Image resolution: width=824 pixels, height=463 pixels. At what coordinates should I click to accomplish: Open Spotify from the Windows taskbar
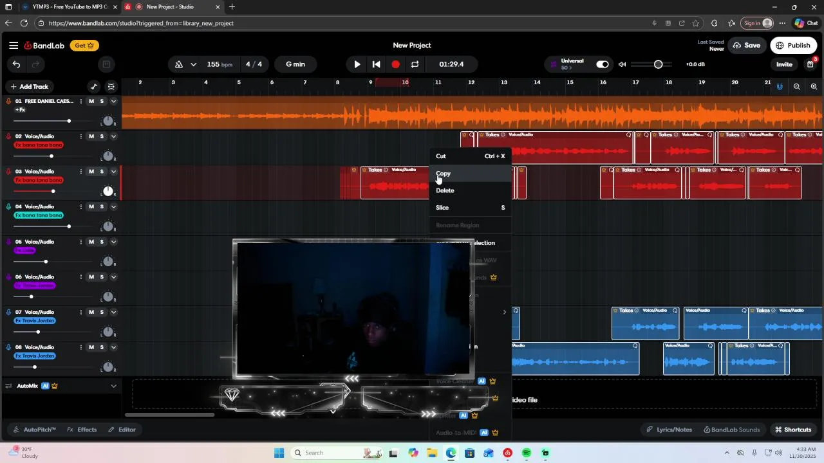coord(526,453)
